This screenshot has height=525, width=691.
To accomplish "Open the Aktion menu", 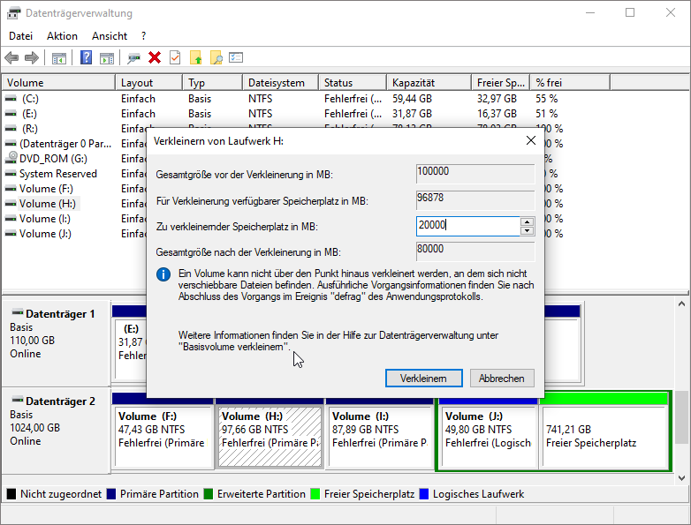I will point(62,36).
